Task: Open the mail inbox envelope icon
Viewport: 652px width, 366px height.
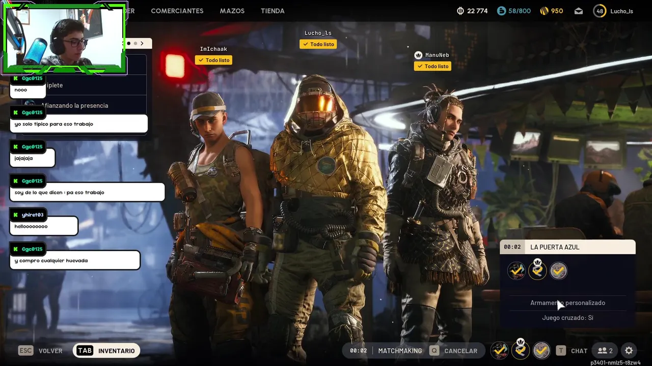Action: coord(579,11)
